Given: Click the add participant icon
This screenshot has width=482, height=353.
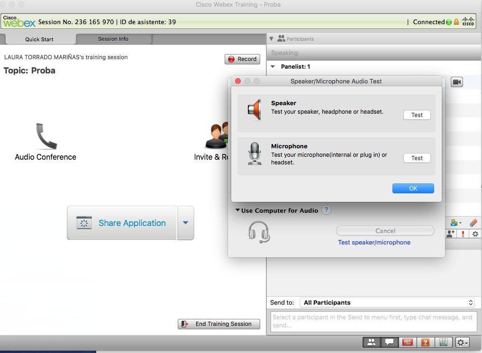Looking at the screenshot, I should [x=450, y=234].
